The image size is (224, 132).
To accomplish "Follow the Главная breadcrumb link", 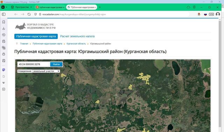I will pos(24,44).
